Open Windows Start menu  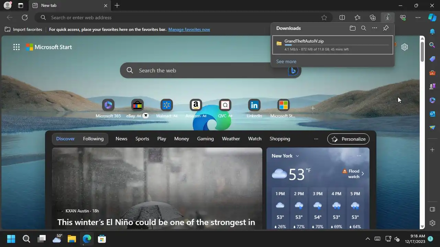pyautogui.click(x=11, y=239)
